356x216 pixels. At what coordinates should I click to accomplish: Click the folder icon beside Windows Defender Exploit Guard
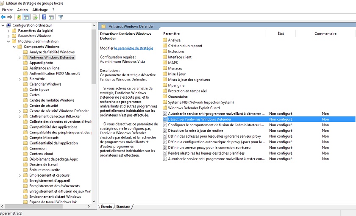point(165,108)
